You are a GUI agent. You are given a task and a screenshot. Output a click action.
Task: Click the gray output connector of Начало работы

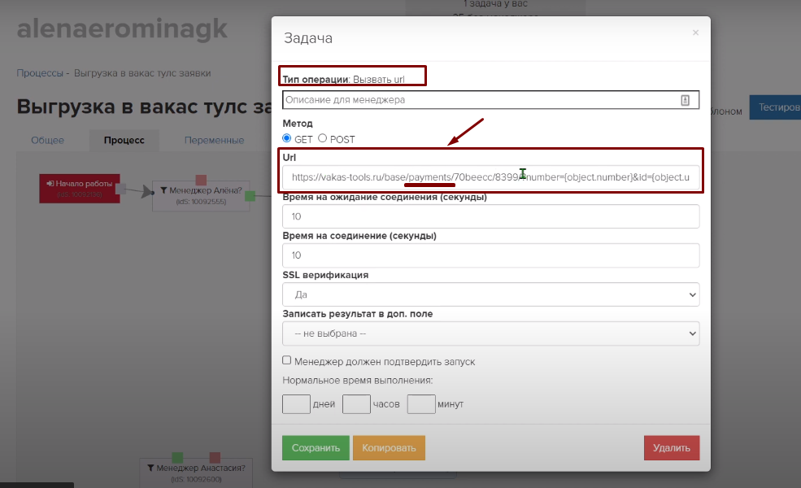click(x=120, y=189)
